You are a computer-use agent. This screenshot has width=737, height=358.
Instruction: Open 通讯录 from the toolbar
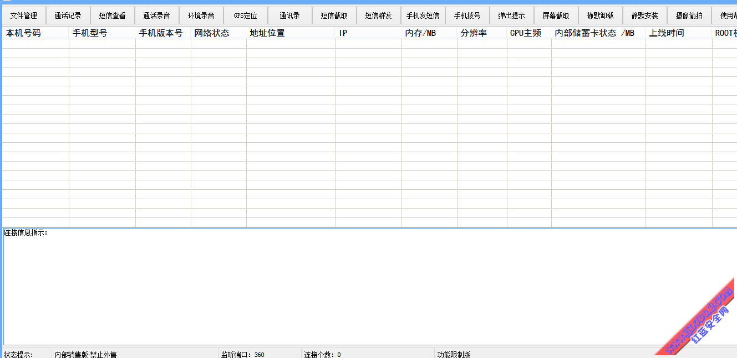(x=290, y=15)
